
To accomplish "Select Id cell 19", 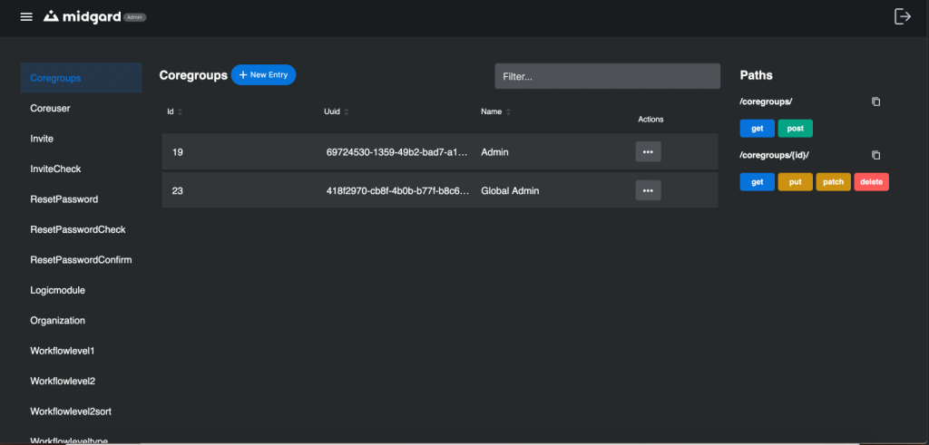I will point(178,152).
